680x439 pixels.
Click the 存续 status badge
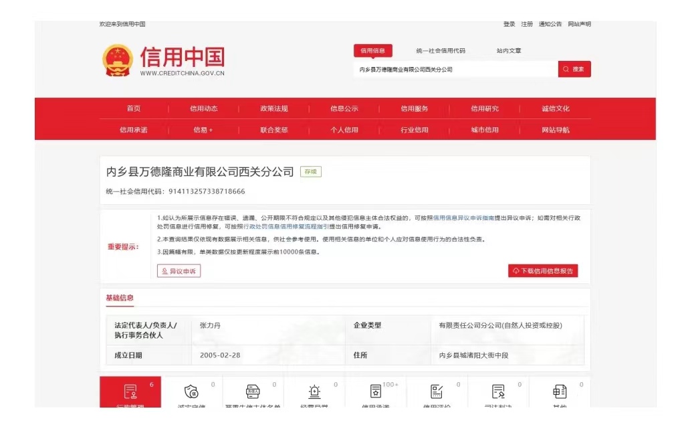point(310,171)
